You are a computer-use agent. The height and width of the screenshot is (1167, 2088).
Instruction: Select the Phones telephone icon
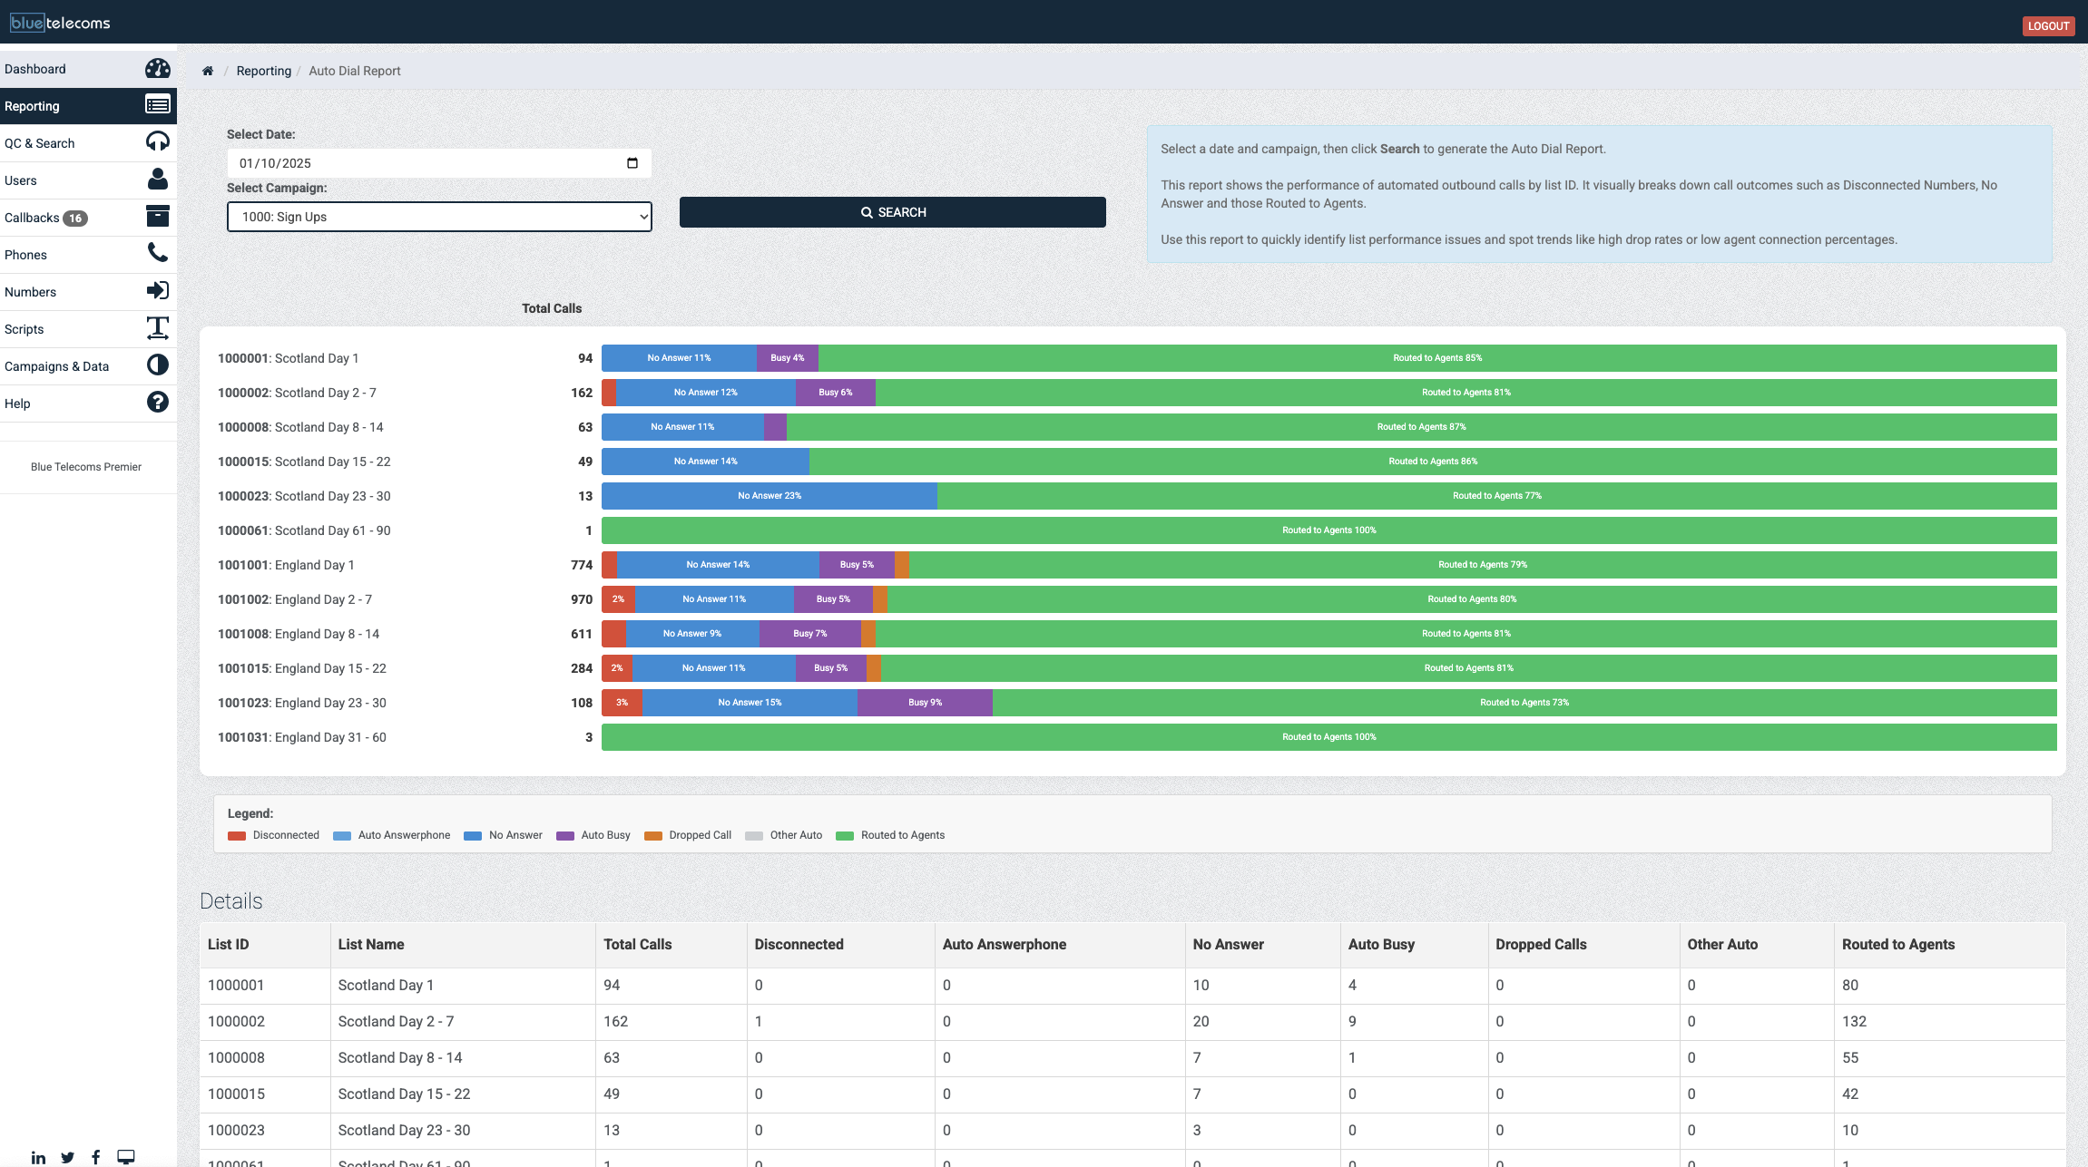[157, 253]
